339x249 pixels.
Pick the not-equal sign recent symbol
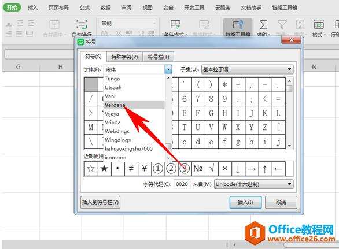pos(131,168)
